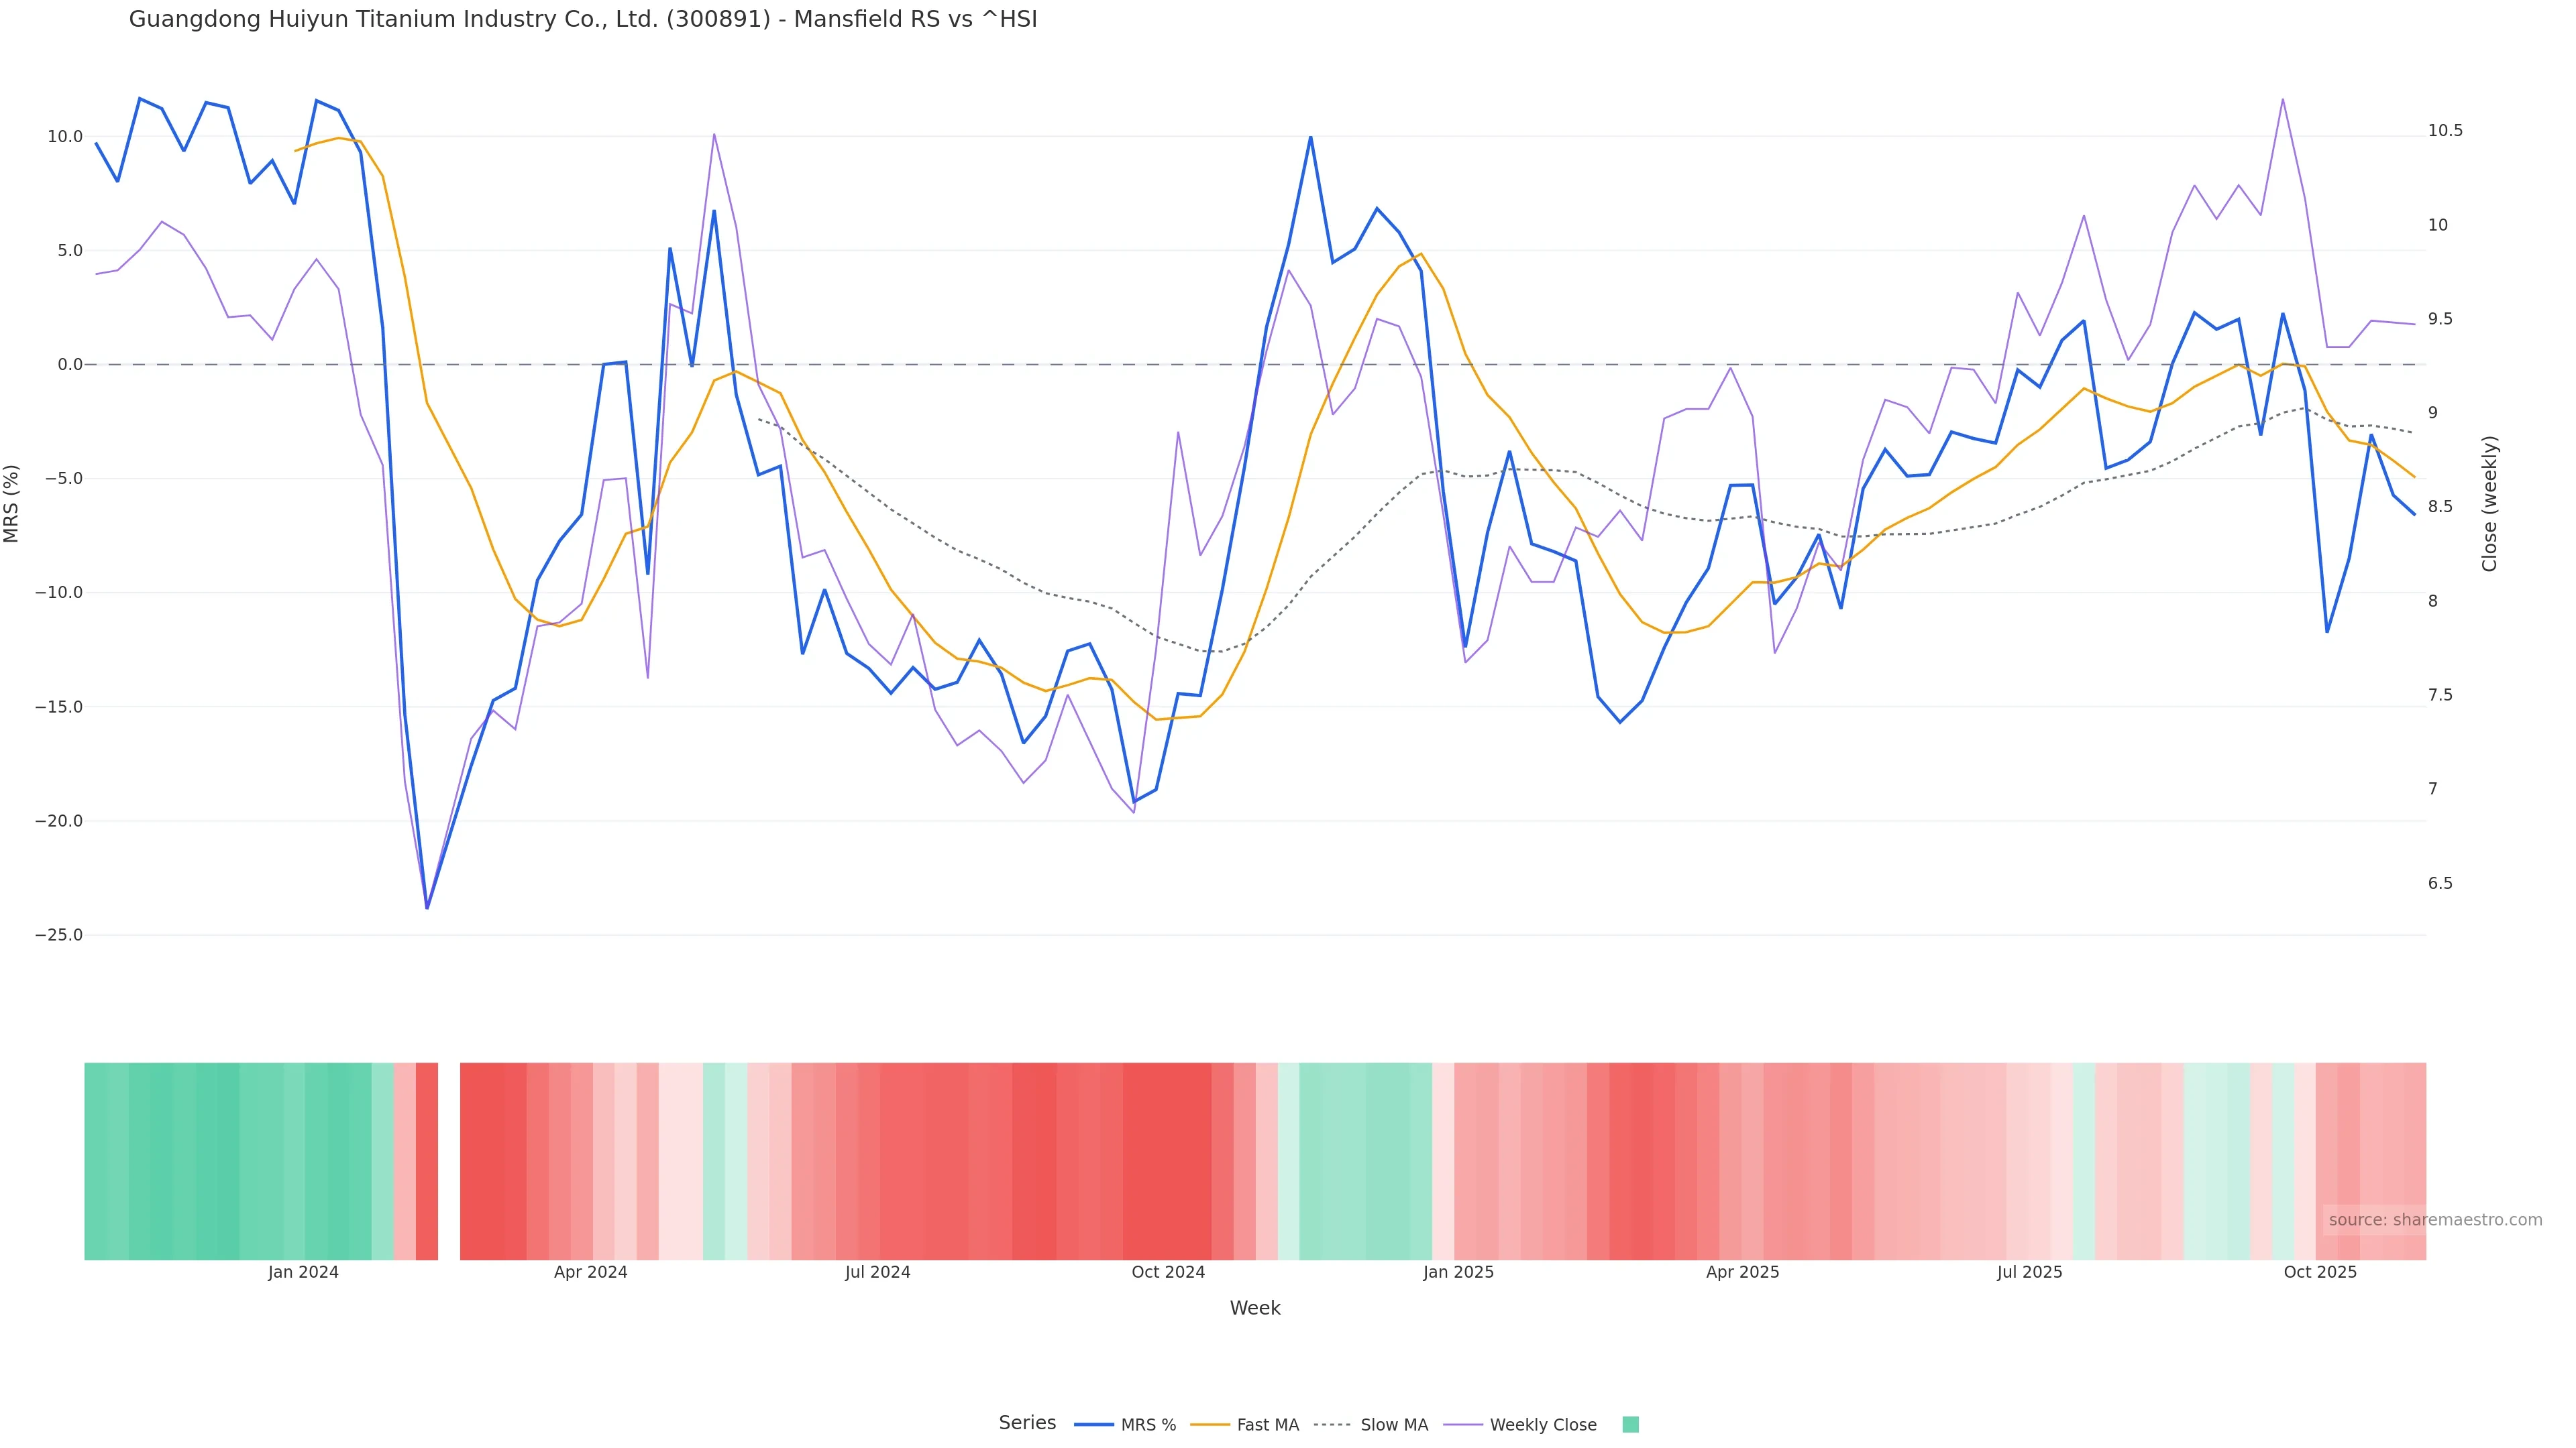Click the 0.0 tick on MRS axis
The image size is (2576, 1448).
[70, 365]
